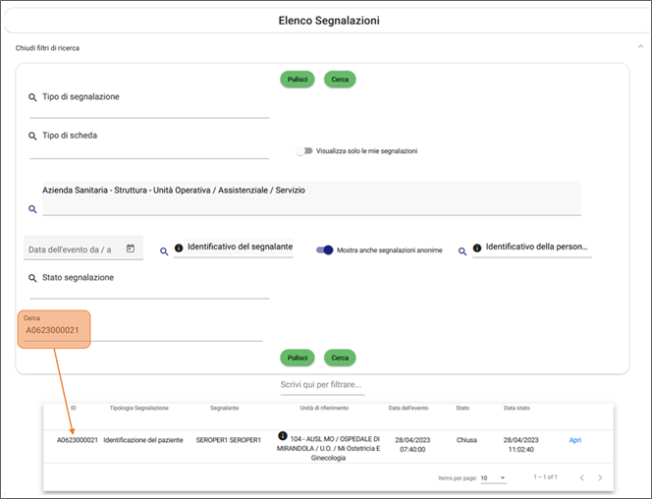Open Stato segnalazione selection field

(x=147, y=285)
